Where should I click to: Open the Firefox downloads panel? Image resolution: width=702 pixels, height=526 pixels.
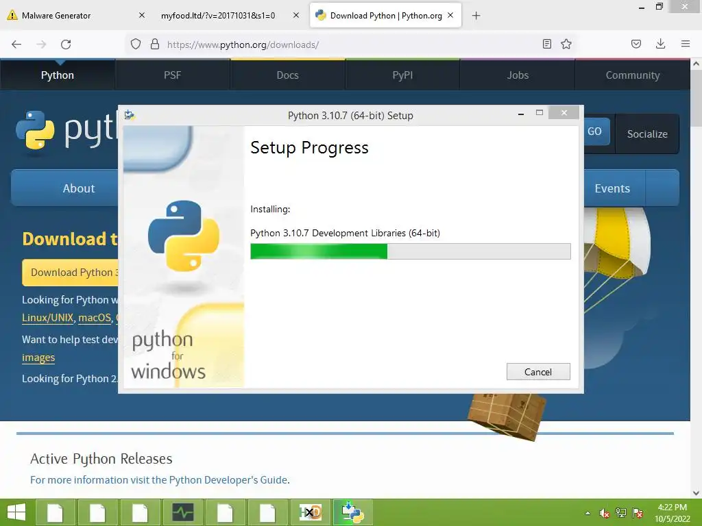click(660, 44)
